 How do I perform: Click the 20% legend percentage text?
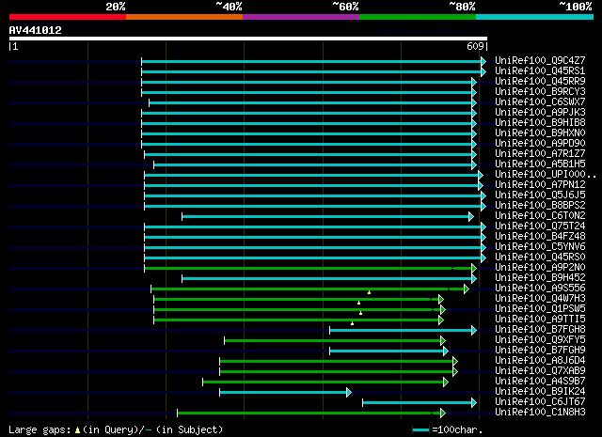click(116, 7)
